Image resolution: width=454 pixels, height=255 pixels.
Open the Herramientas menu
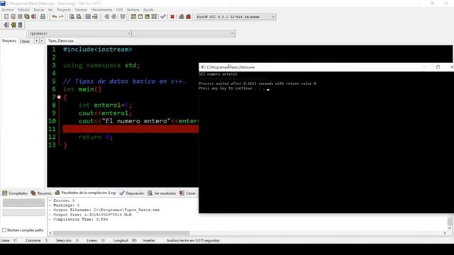(101, 10)
